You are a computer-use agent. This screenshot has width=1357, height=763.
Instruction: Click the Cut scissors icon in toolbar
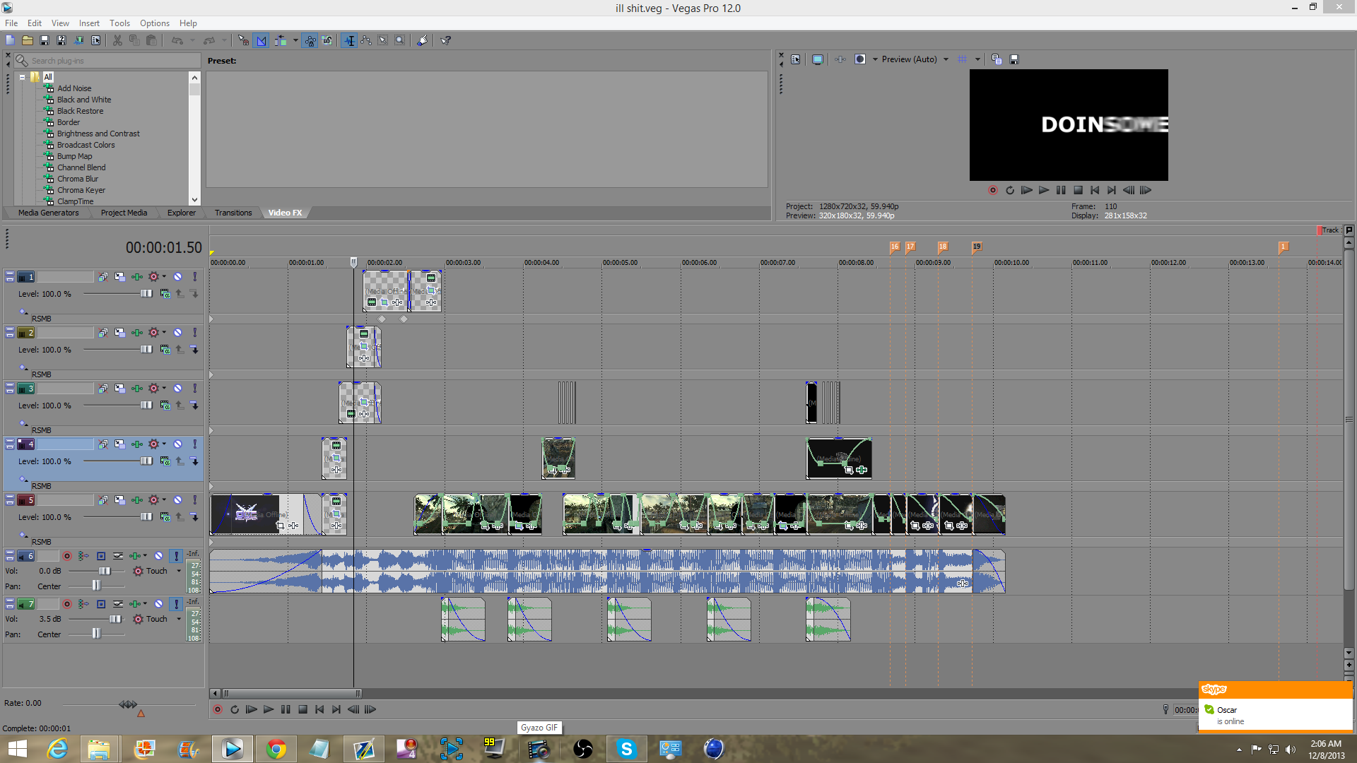point(117,40)
